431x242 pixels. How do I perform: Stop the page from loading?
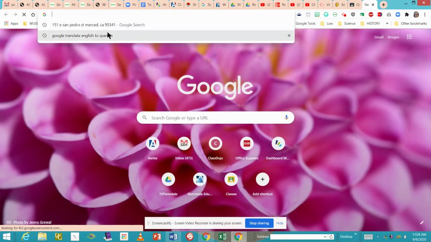coord(24,14)
